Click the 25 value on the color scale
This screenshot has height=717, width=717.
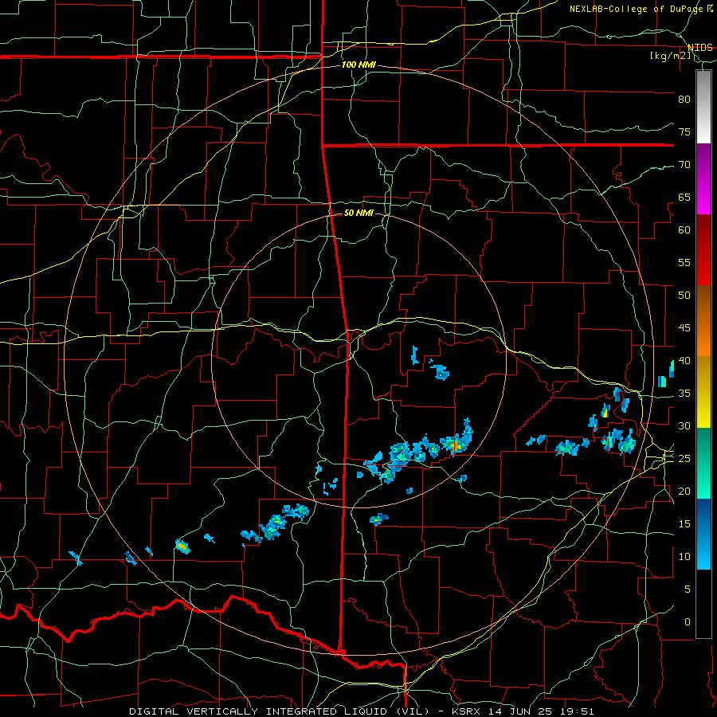[x=684, y=459]
